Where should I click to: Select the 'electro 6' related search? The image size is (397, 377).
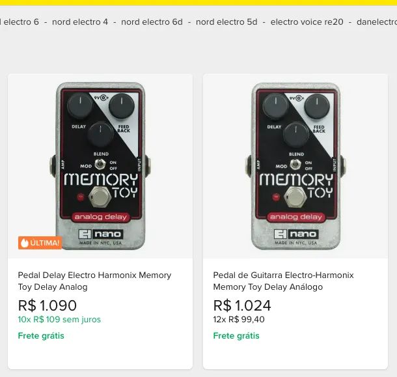[20, 21]
